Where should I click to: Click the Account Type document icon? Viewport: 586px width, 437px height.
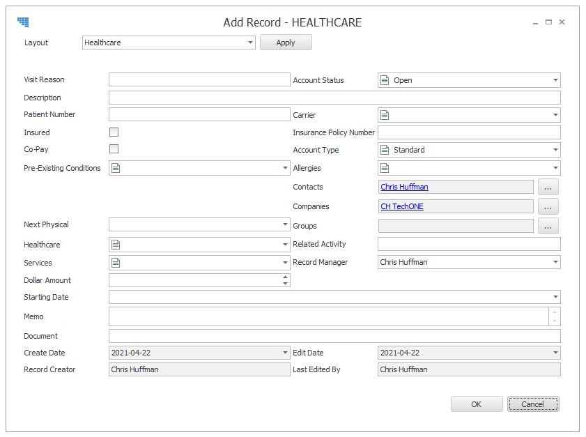point(385,150)
